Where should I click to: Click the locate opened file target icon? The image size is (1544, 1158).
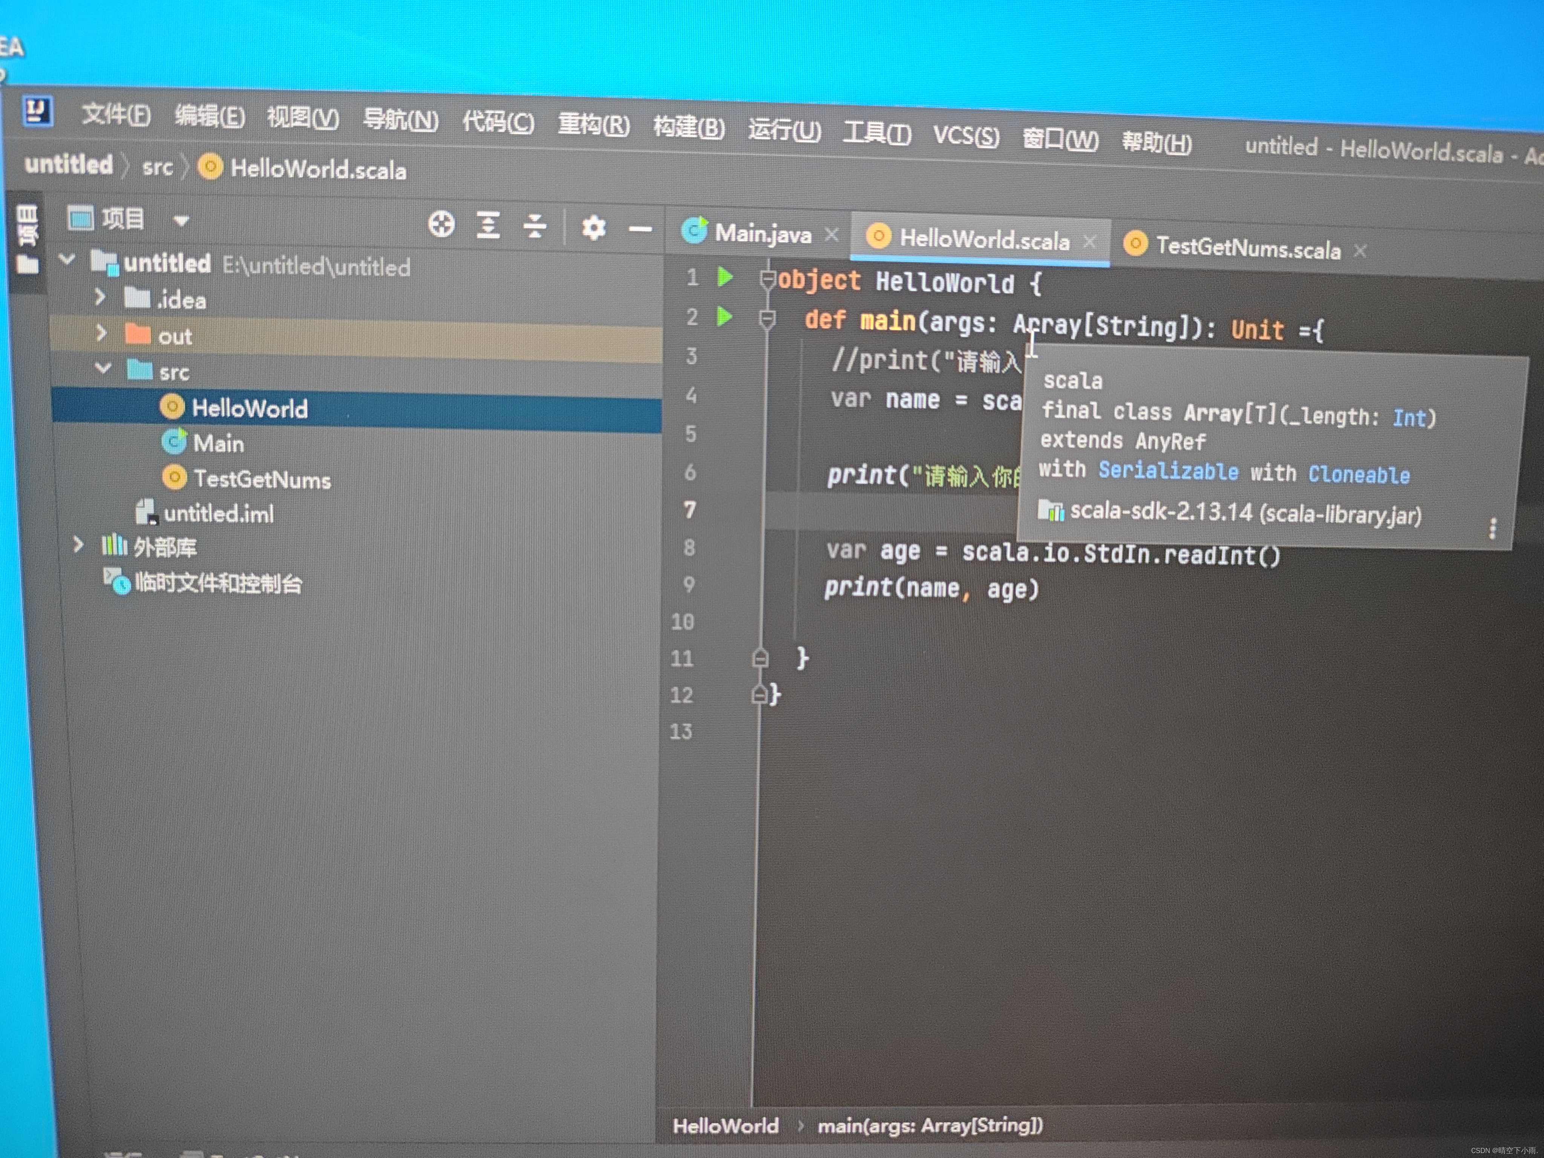(x=441, y=224)
